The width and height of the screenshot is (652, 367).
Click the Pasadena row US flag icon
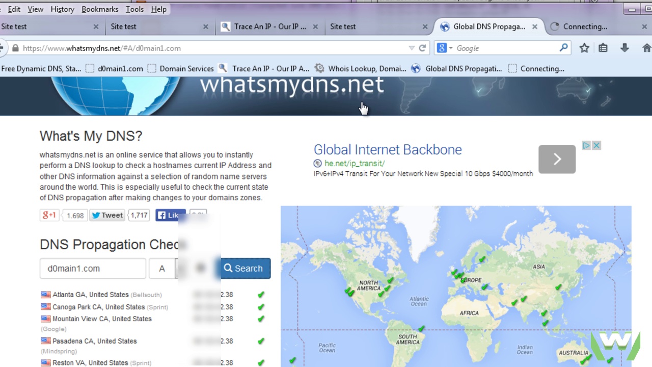pyautogui.click(x=46, y=341)
